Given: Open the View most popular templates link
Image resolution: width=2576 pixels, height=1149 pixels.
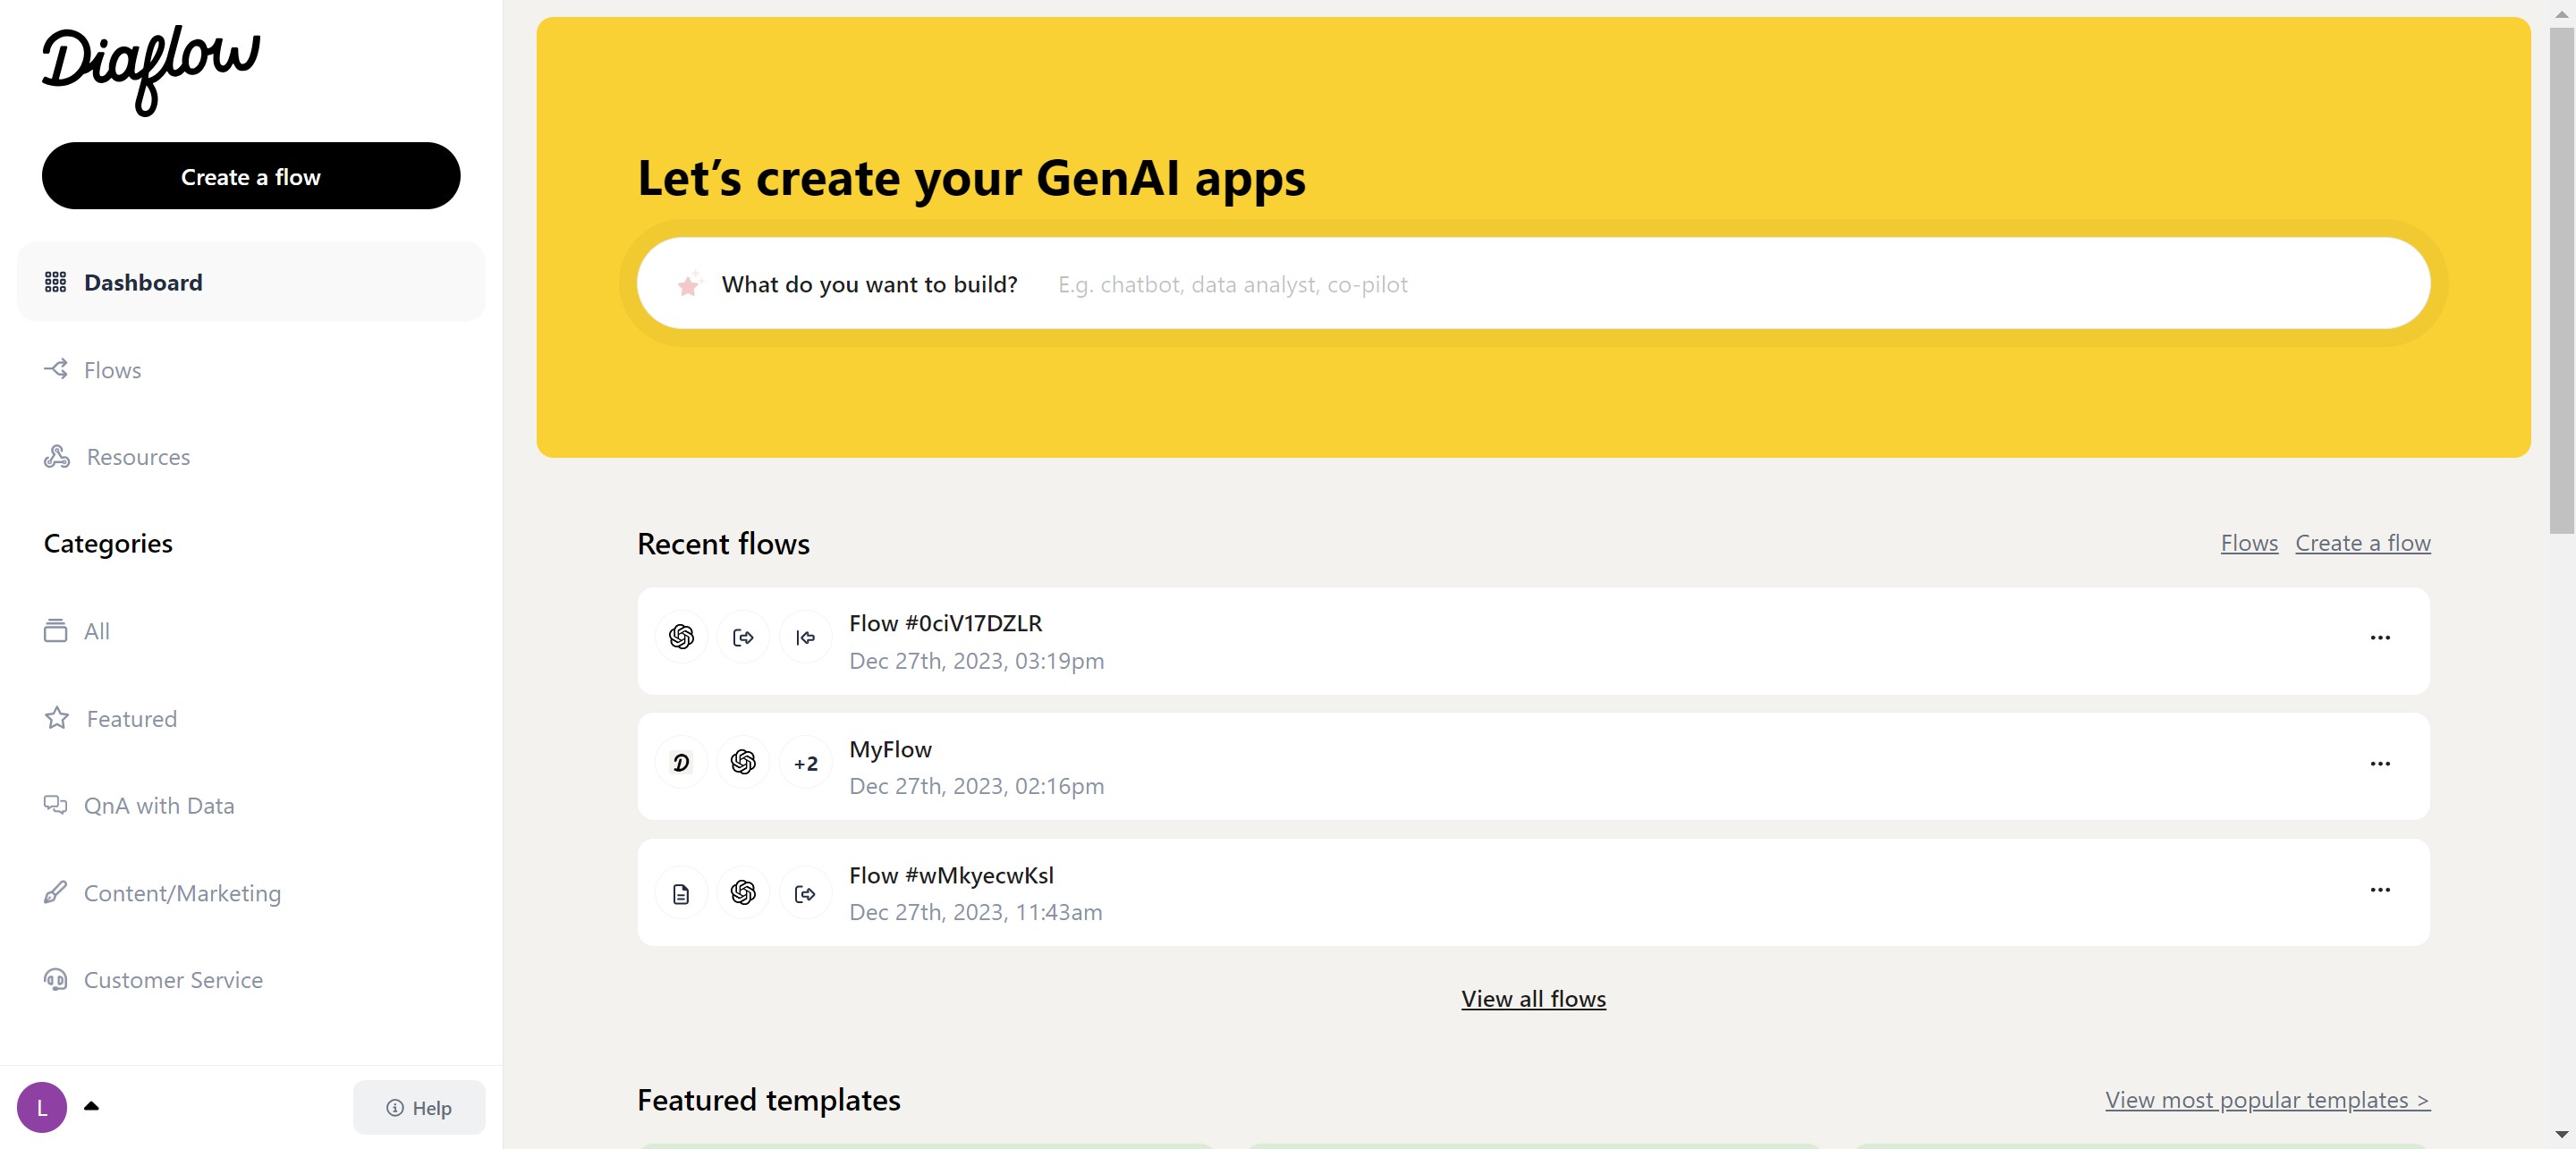Looking at the screenshot, I should click(2266, 1099).
